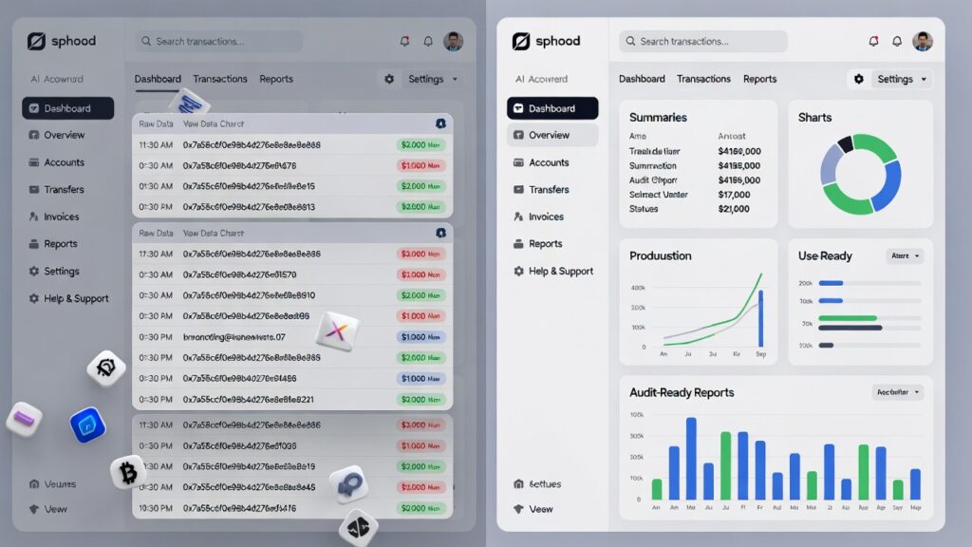Screen dimensions: 972x547
Task: Click the bell icon on the Raw Data panel
Action: pos(439,123)
